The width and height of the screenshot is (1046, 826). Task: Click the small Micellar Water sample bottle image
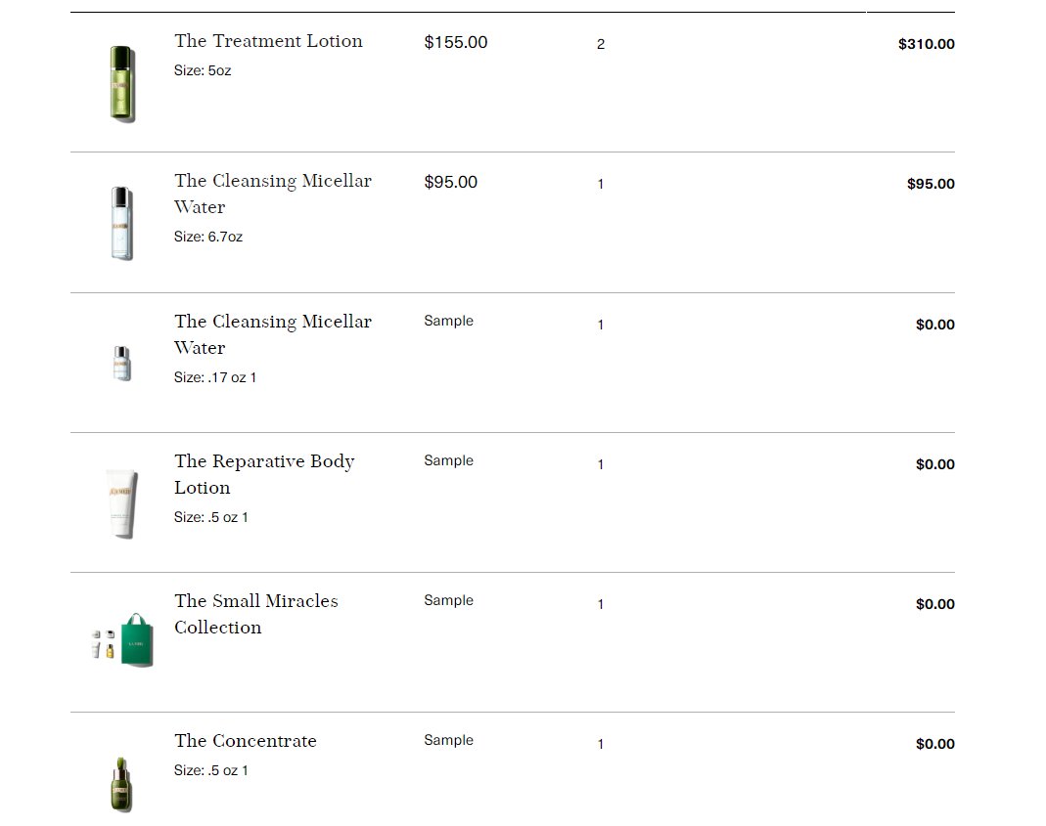[x=122, y=364]
